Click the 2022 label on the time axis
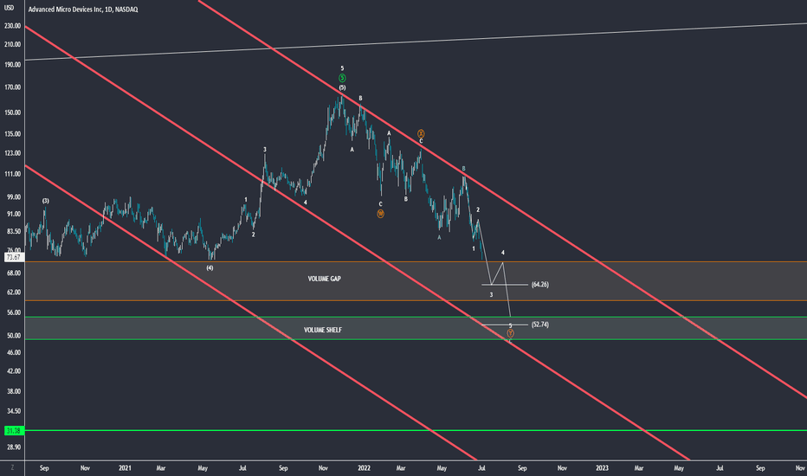This screenshot has width=807, height=476. [364, 467]
